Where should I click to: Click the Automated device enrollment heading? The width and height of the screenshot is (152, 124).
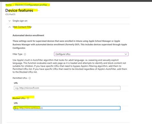tap(28, 35)
